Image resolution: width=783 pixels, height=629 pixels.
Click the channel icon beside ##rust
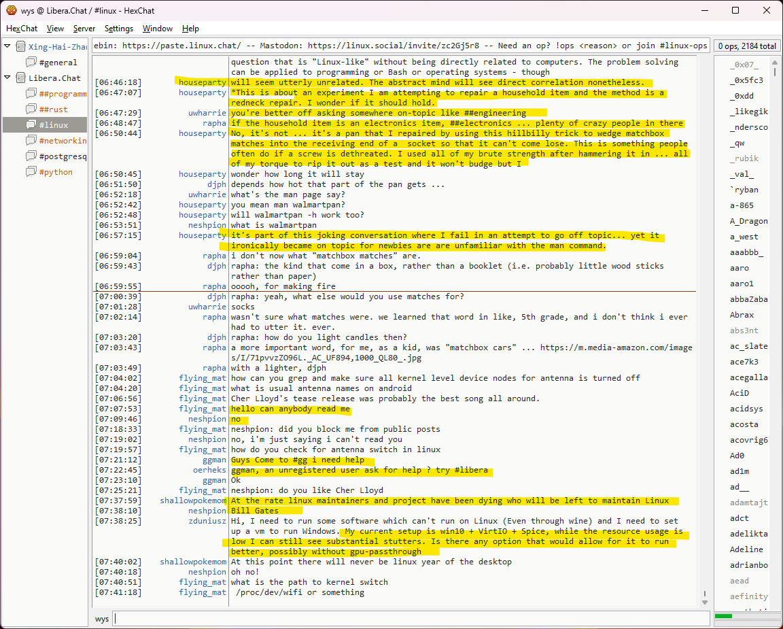click(x=31, y=109)
